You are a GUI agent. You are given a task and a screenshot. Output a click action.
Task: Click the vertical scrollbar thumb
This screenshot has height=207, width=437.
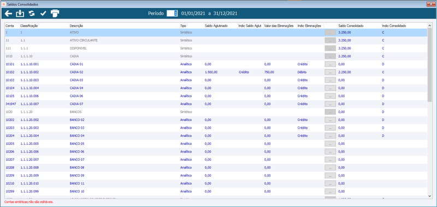click(x=430, y=65)
